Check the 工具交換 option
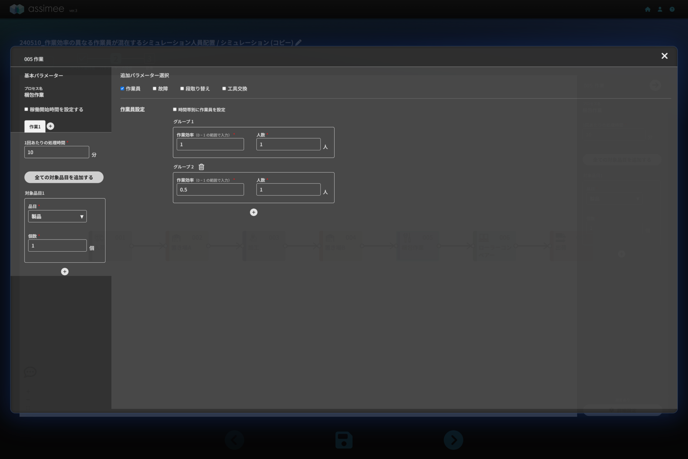688x459 pixels. 224,89
